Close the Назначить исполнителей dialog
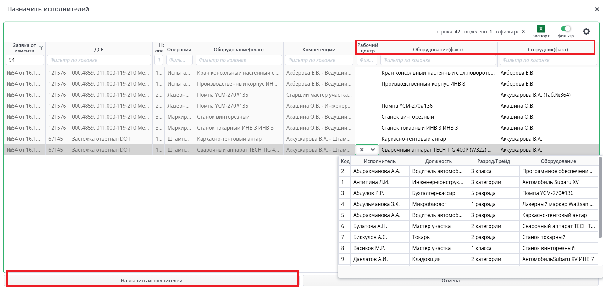Screen dimensions: 603x287 pos(597,9)
